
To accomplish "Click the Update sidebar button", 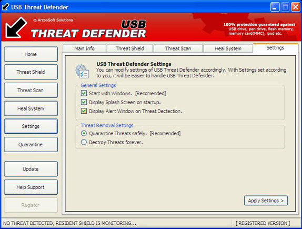I will click(31, 169).
